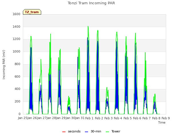Click the 1200 y-axis tick label
The height and width of the screenshot is (137, 183).
tap(17, 39)
